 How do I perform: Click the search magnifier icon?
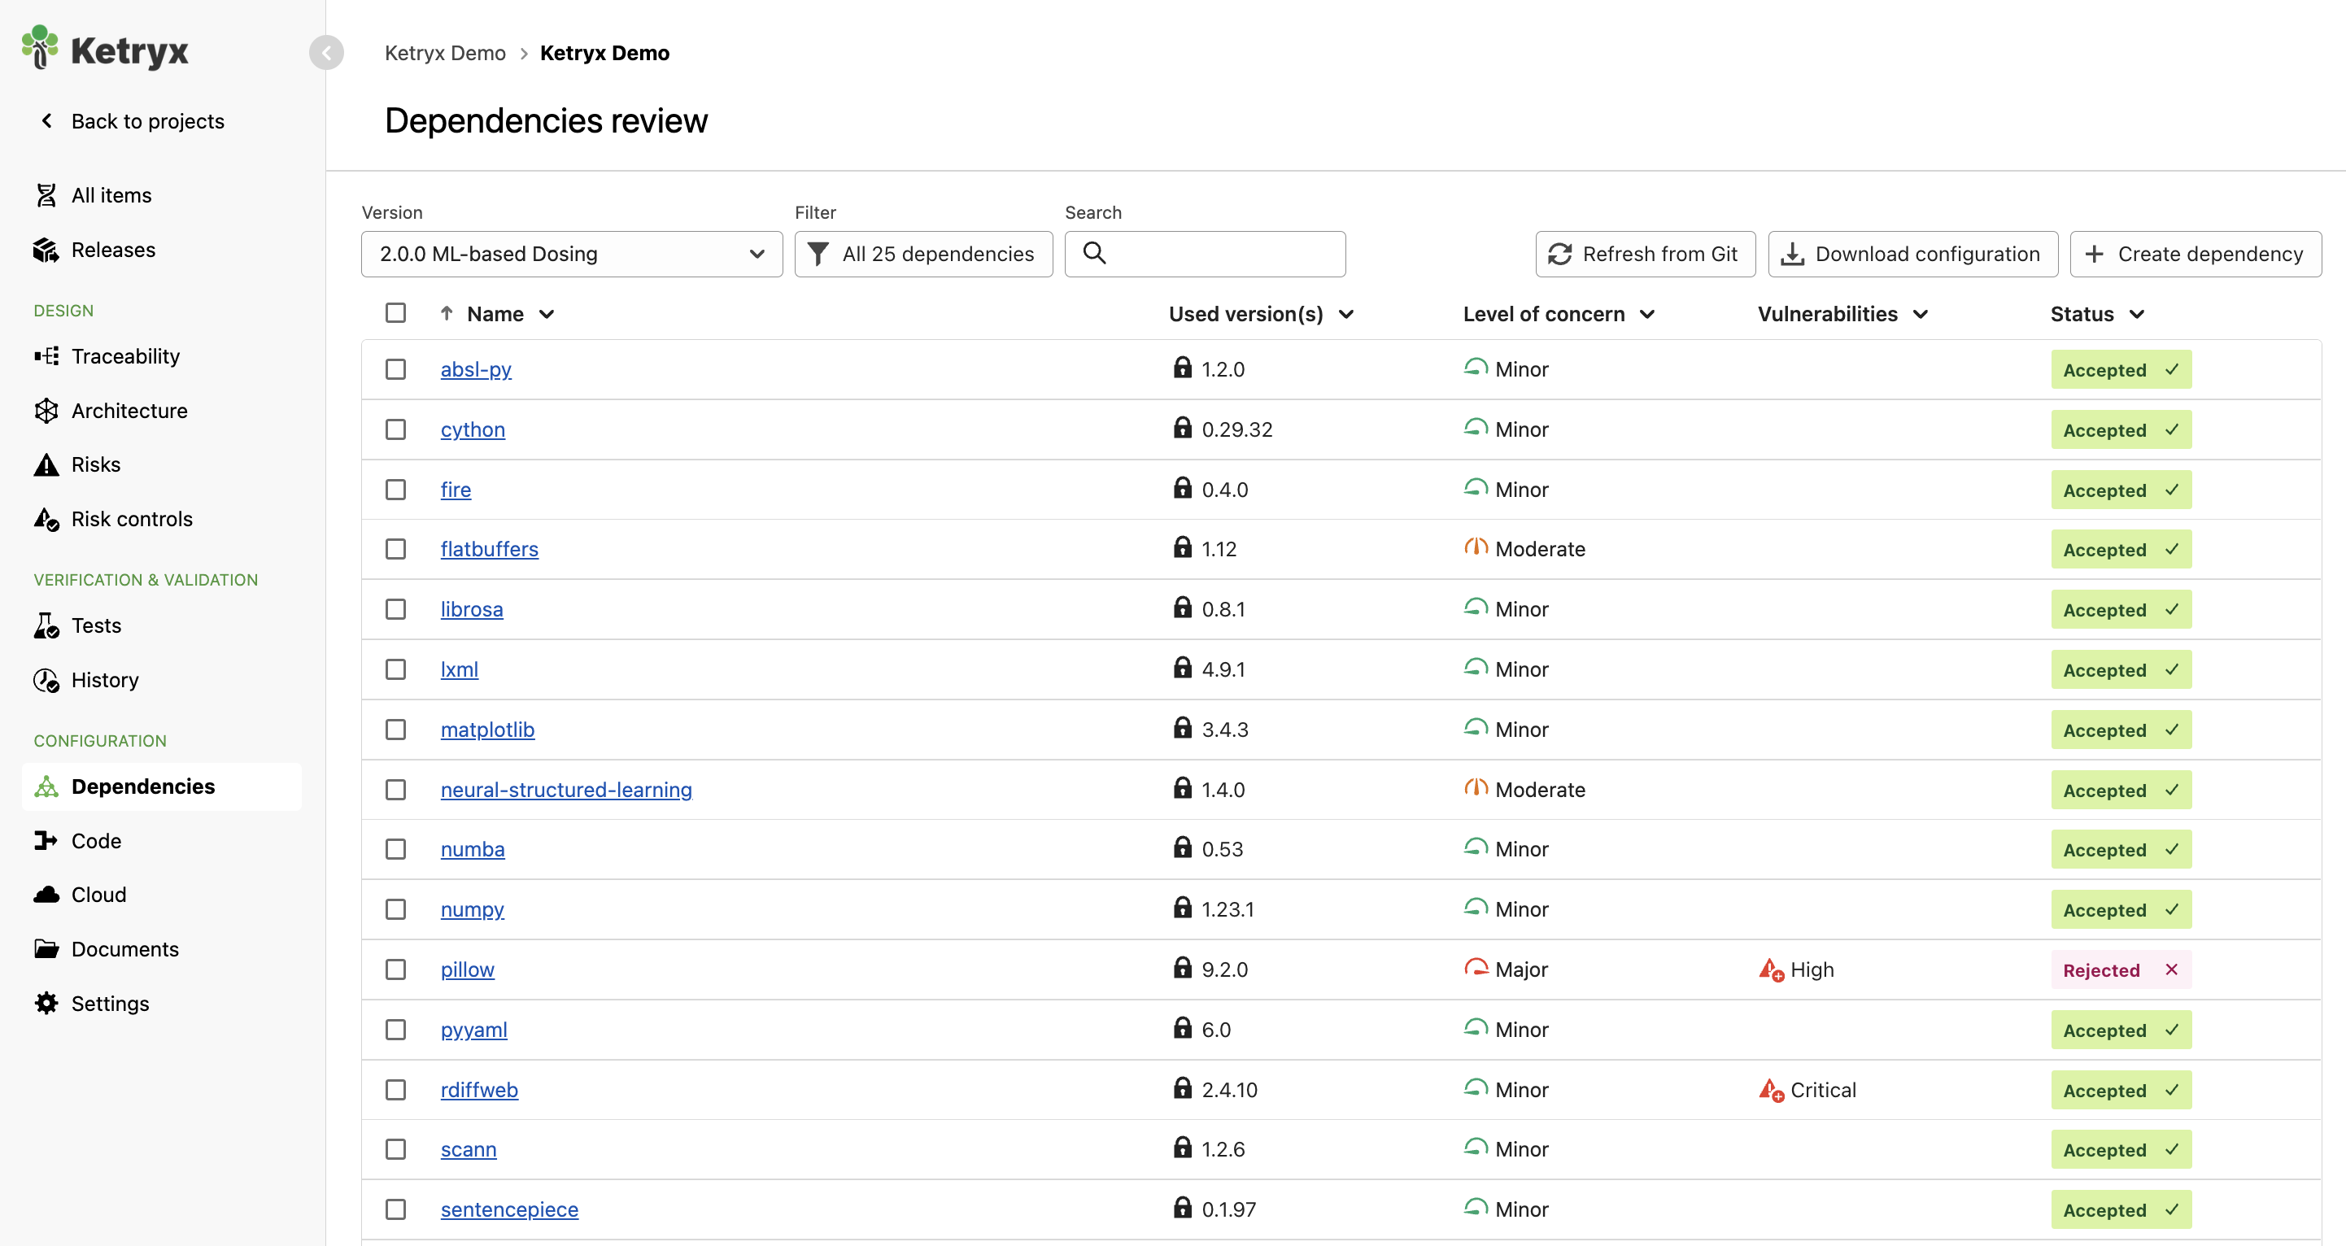tap(1095, 253)
